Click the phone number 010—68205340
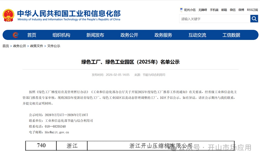Screen dimensions: 260x158 click(55, 126)
